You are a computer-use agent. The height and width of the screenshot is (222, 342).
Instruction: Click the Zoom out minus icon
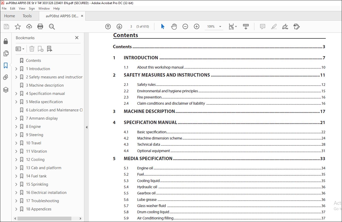click(185, 27)
